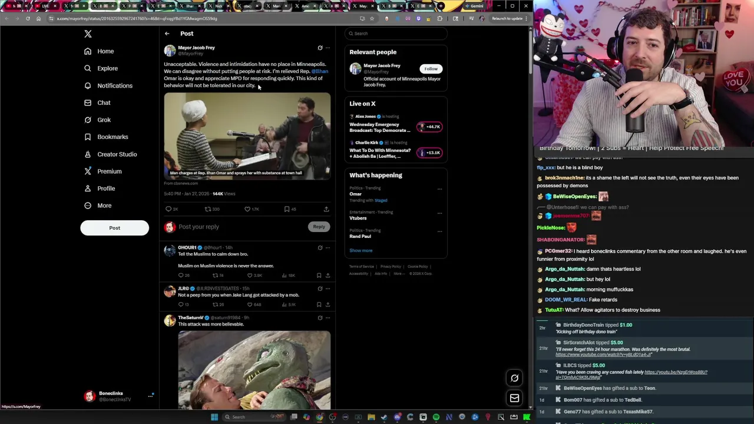This screenshot has width=754, height=424.
Task: Like Mayor Frey's post
Action: [247, 209]
